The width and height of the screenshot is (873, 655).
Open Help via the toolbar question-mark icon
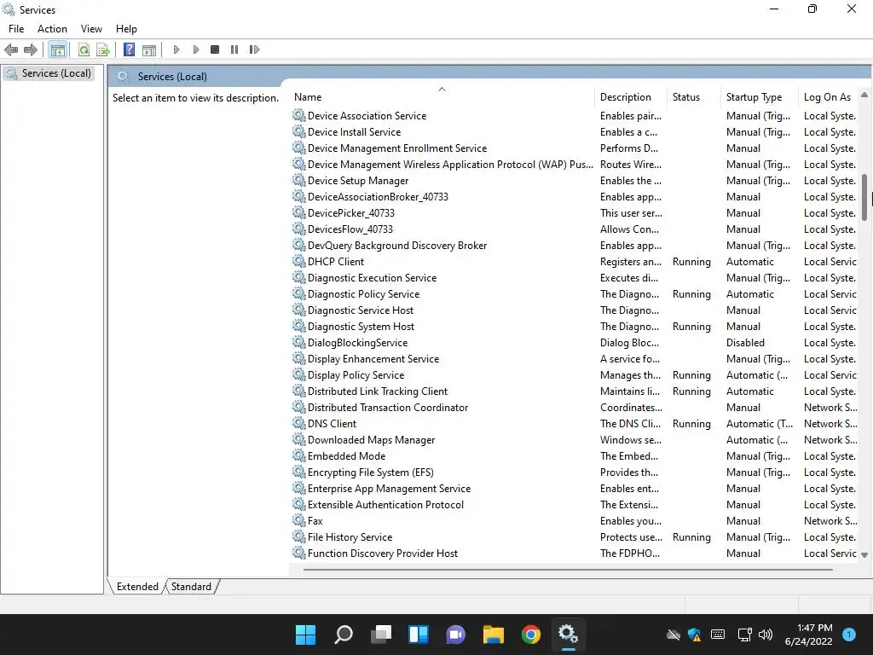click(129, 49)
